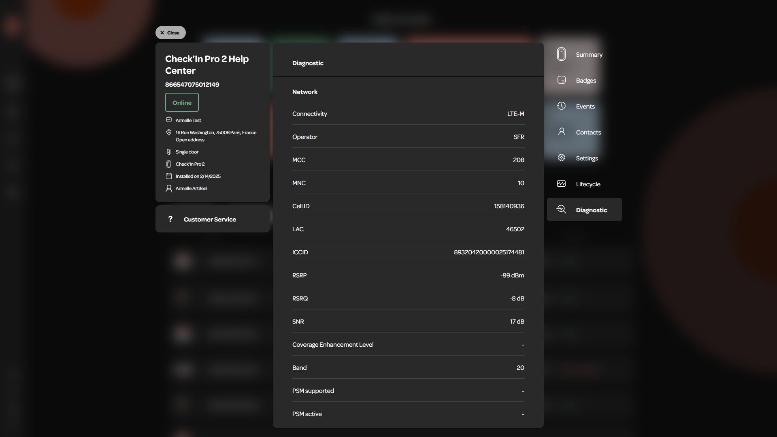This screenshot has height=437, width=777.
Task: Click the Armelle Artifeel user entry
Action: (x=192, y=188)
